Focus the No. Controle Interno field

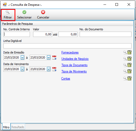[17, 34]
